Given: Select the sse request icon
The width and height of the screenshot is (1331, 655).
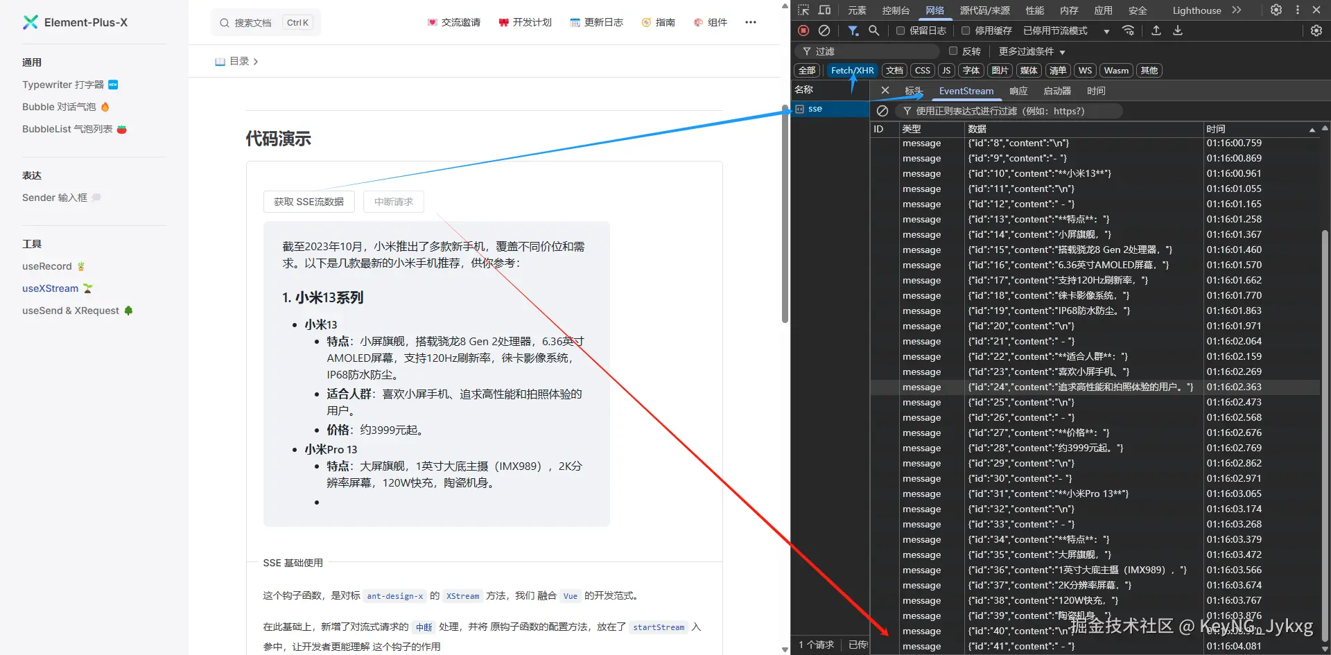Looking at the screenshot, I should tap(800, 109).
